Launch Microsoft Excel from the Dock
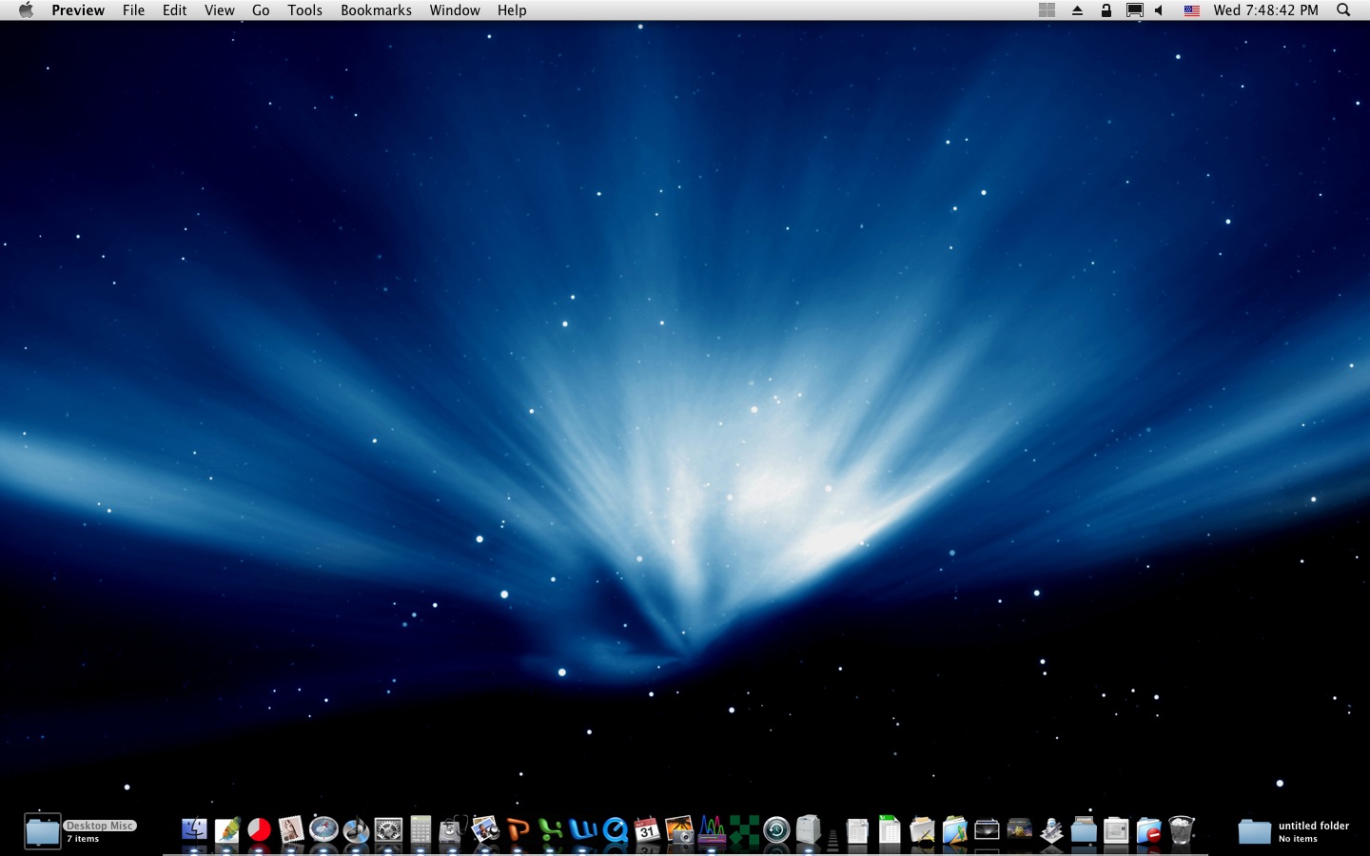 [x=550, y=830]
